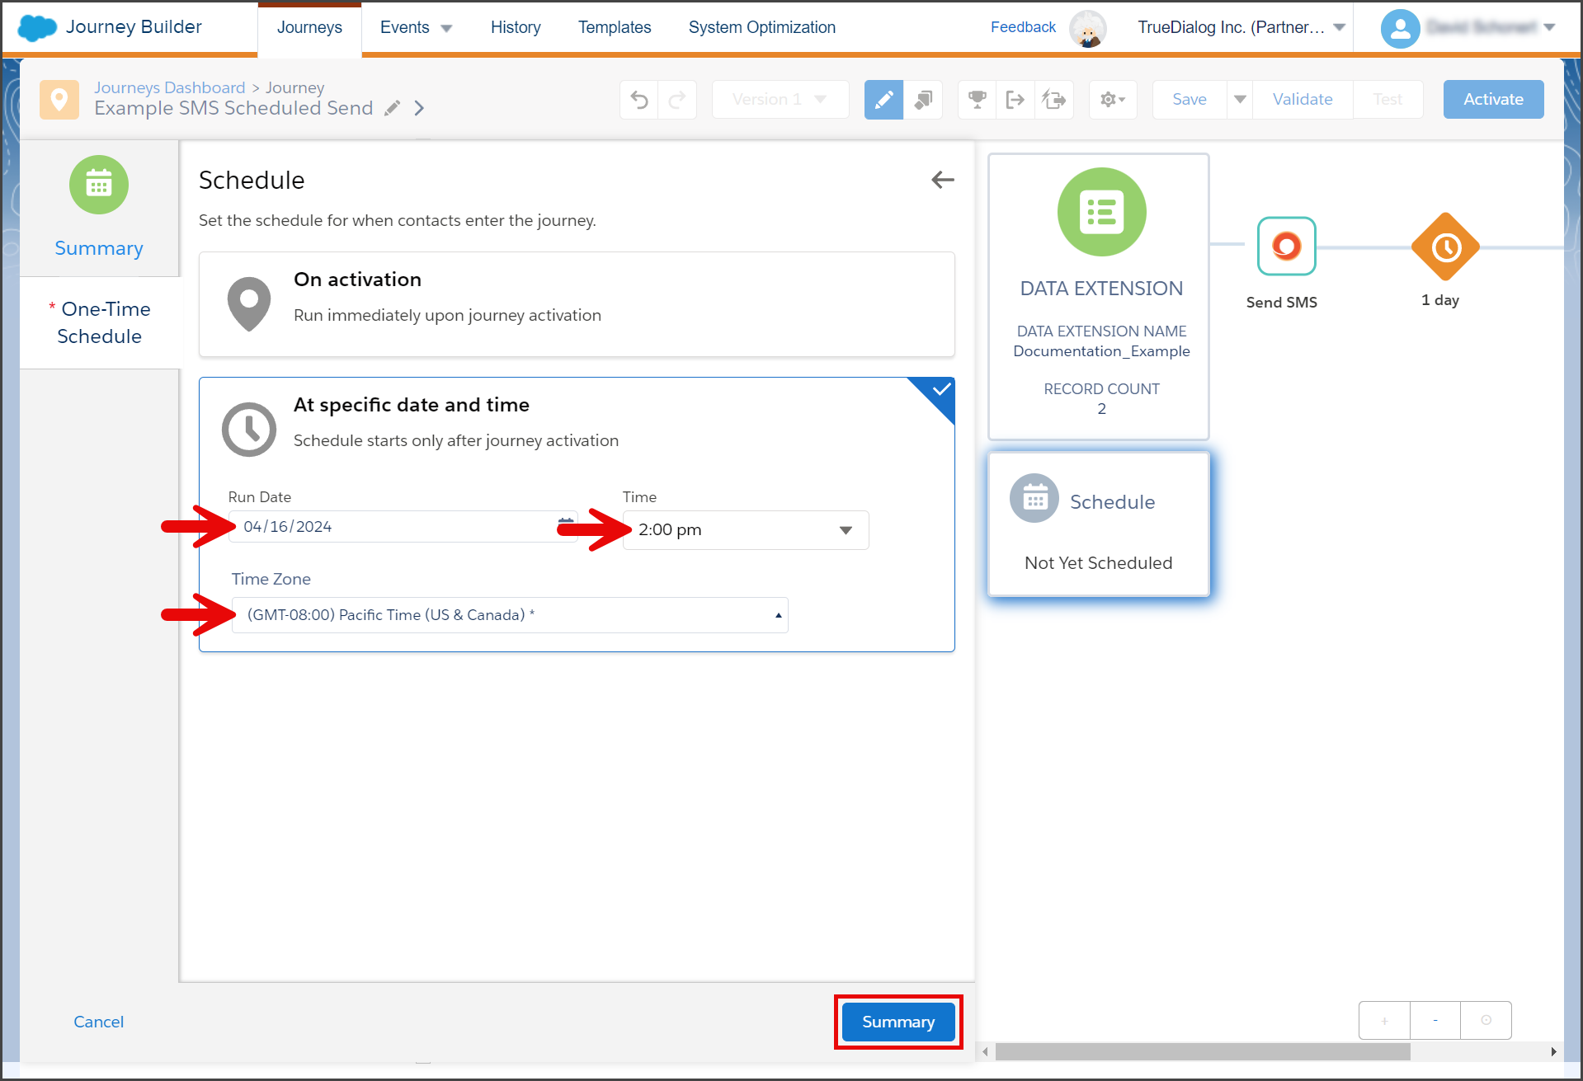Image resolution: width=1583 pixels, height=1081 pixels.
Task: Click the redo arrow icon
Action: (x=677, y=100)
